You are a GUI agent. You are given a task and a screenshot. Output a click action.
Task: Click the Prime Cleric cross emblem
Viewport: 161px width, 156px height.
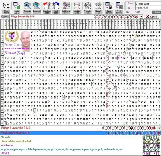coord(12,36)
